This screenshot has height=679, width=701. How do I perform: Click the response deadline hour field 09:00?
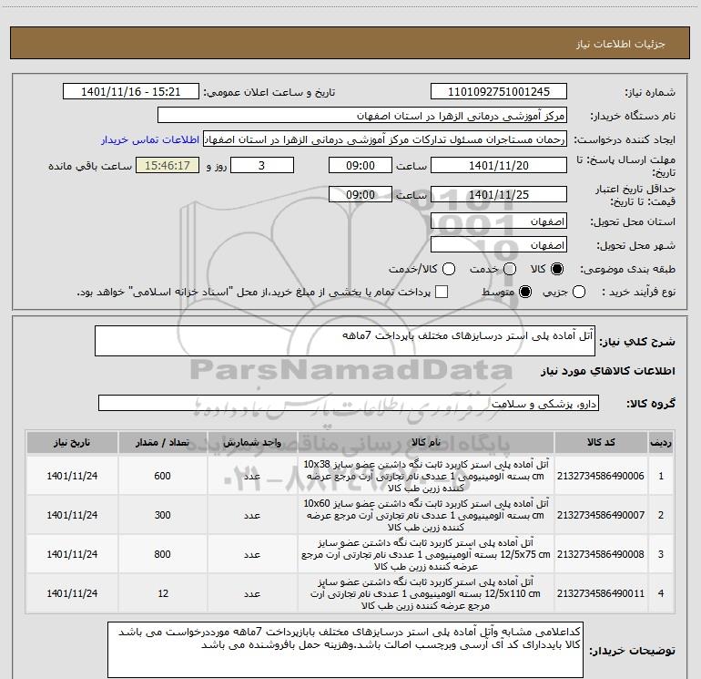tap(361, 165)
